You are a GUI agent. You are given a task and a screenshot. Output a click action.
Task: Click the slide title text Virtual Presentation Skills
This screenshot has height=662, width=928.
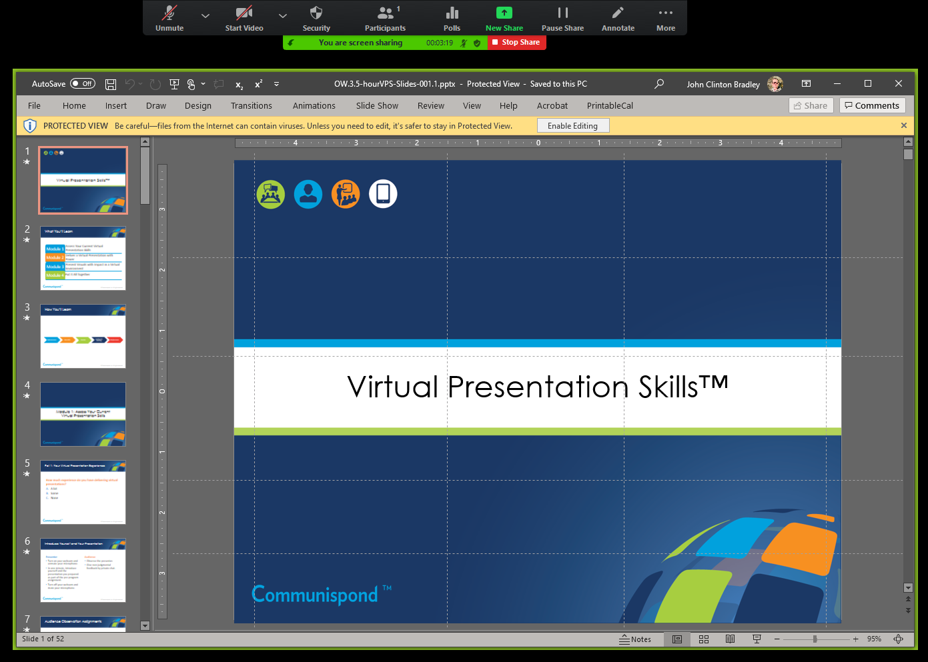click(x=538, y=387)
